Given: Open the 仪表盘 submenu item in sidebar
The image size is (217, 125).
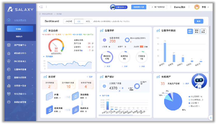Looking at the screenshot, I should tap(20, 29).
